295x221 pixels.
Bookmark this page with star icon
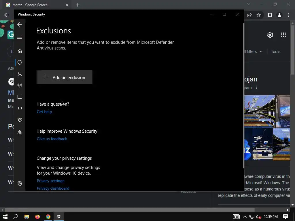tap(259, 15)
